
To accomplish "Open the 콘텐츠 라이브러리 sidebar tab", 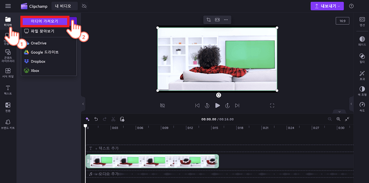I will pos(8,56).
